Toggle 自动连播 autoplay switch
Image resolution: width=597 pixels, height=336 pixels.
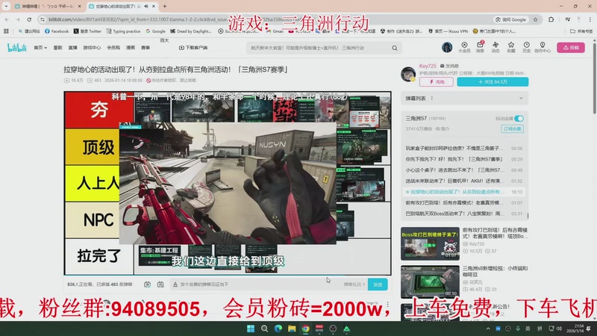point(519,119)
